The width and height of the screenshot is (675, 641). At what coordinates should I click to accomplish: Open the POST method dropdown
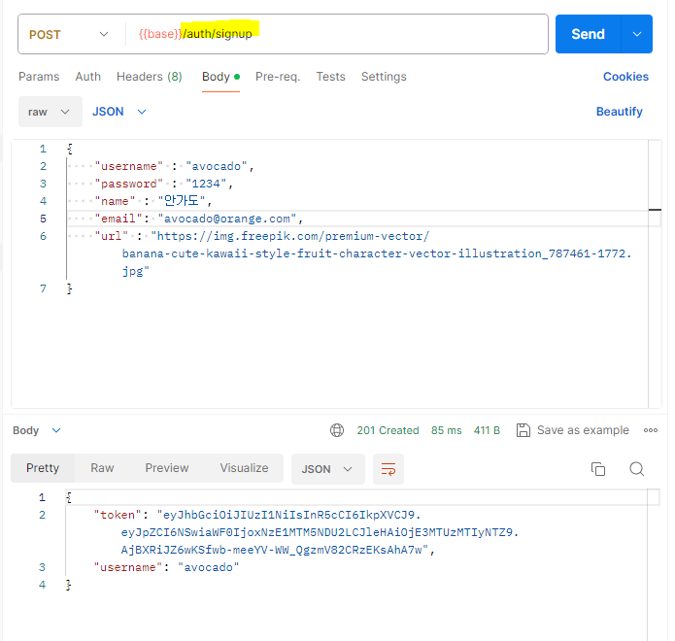tap(69, 34)
